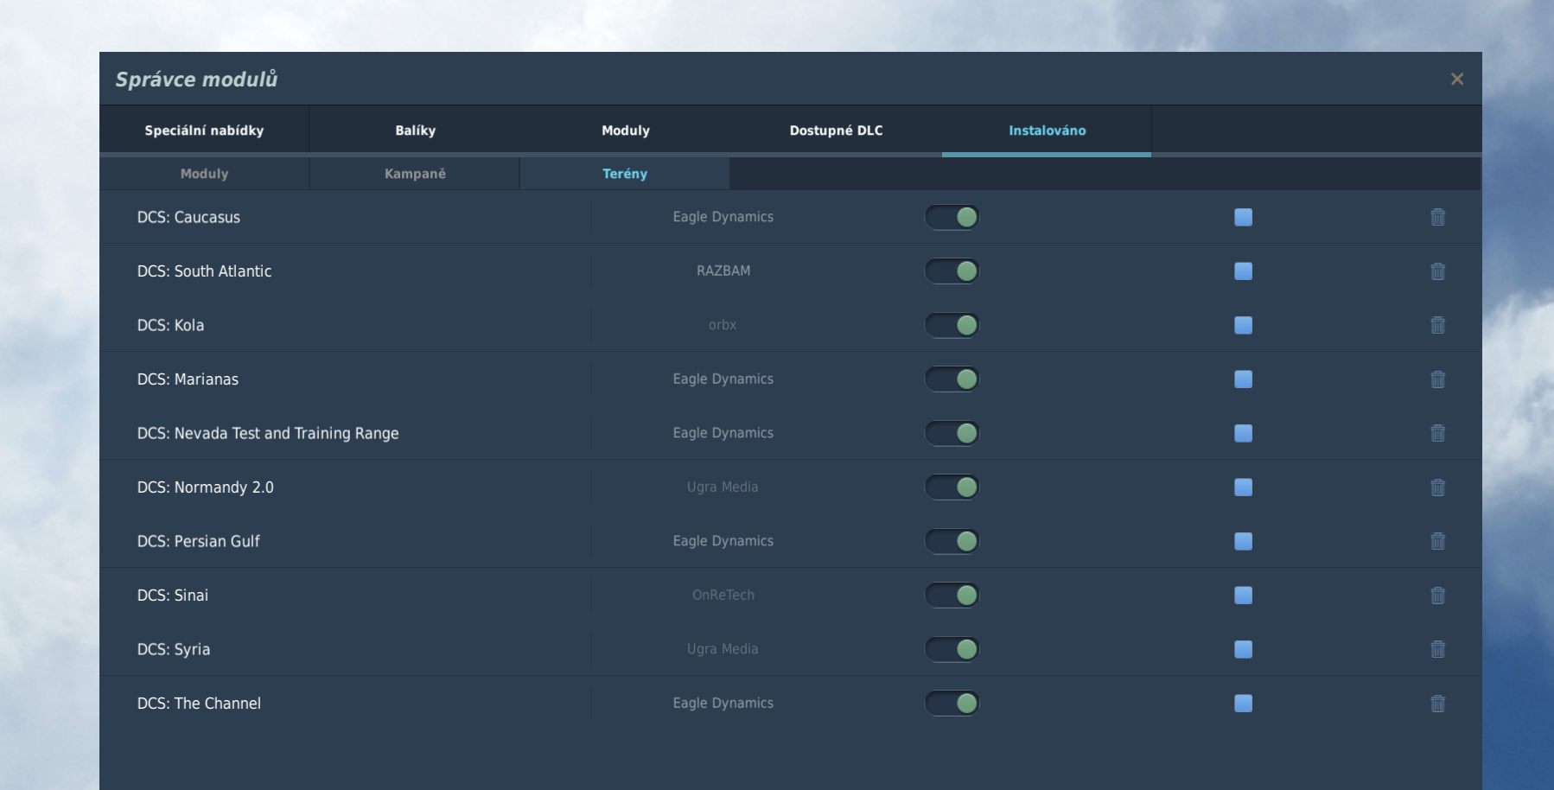Switch to the Balíky tab
The width and height of the screenshot is (1554, 790).
pos(415,131)
